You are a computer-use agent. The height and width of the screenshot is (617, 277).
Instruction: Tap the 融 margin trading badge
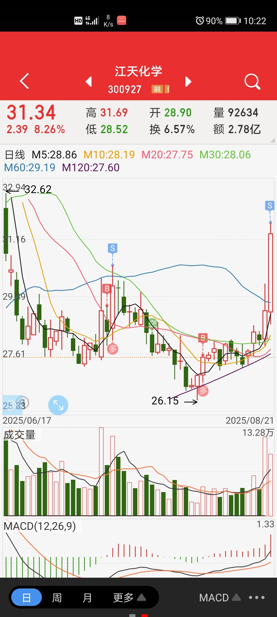[x=157, y=89]
